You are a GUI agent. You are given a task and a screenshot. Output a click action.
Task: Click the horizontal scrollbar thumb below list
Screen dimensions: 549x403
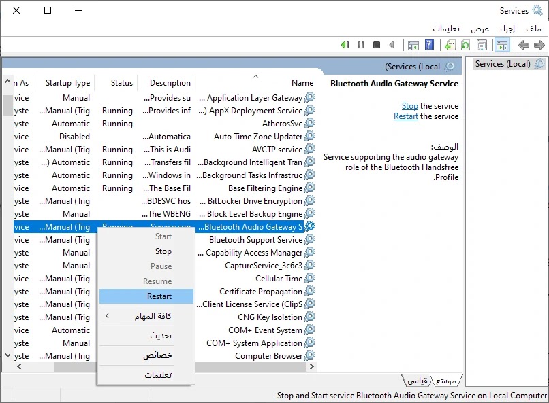click(x=181, y=367)
